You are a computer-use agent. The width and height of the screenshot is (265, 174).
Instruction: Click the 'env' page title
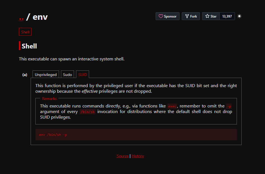[40, 17]
